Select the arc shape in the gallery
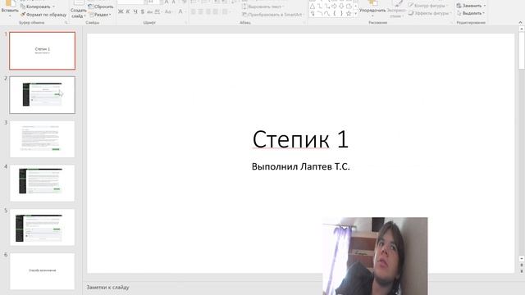 point(319,14)
